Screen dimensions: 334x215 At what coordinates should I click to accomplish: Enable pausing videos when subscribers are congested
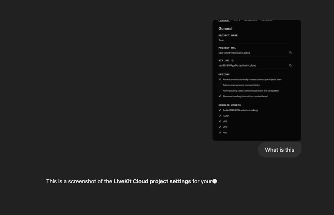pyautogui.click(x=220, y=91)
